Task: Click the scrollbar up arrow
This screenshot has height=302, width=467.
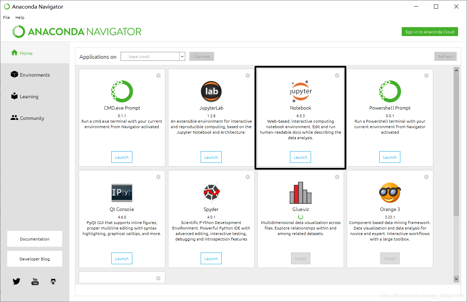Action: [456, 70]
